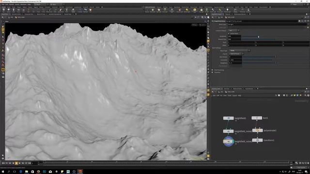Click the Bind Layer field
This screenshot has height=174, width=310.
tap(267, 25)
